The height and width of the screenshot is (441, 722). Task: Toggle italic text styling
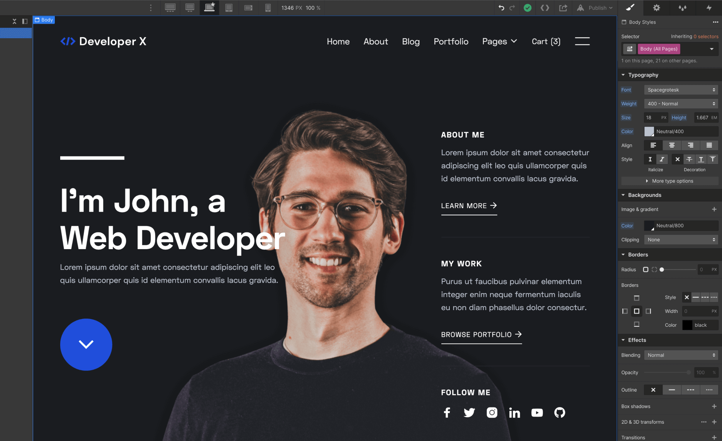coord(662,159)
